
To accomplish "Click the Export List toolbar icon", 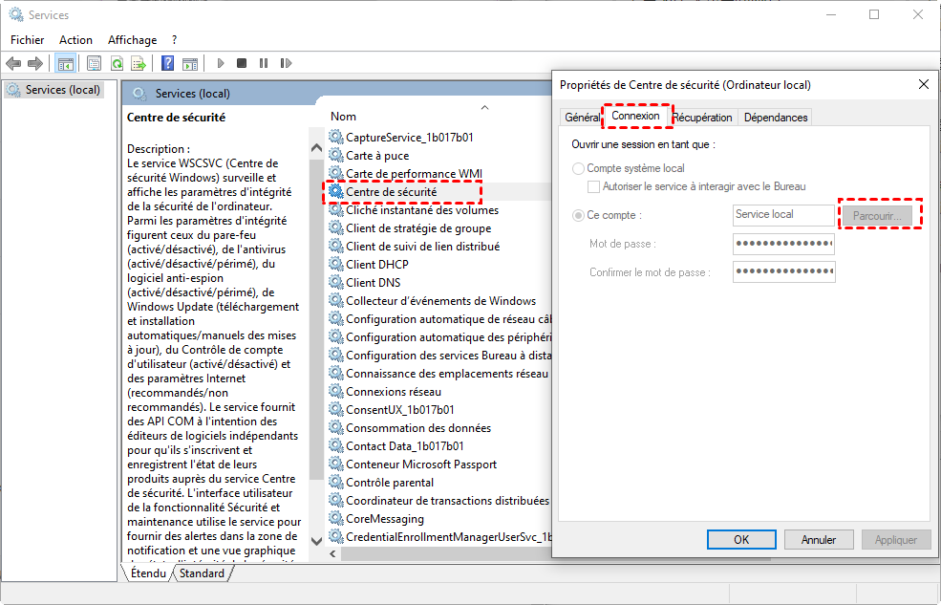I will (x=139, y=63).
